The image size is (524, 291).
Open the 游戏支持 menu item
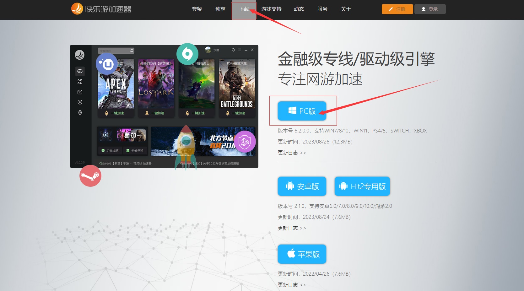click(271, 9)
